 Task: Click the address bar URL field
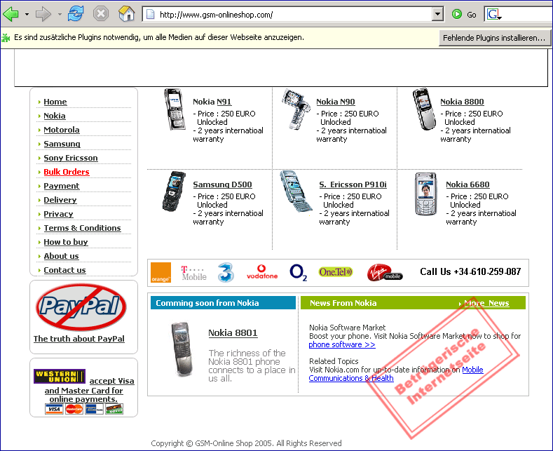[x=287, y=15]
